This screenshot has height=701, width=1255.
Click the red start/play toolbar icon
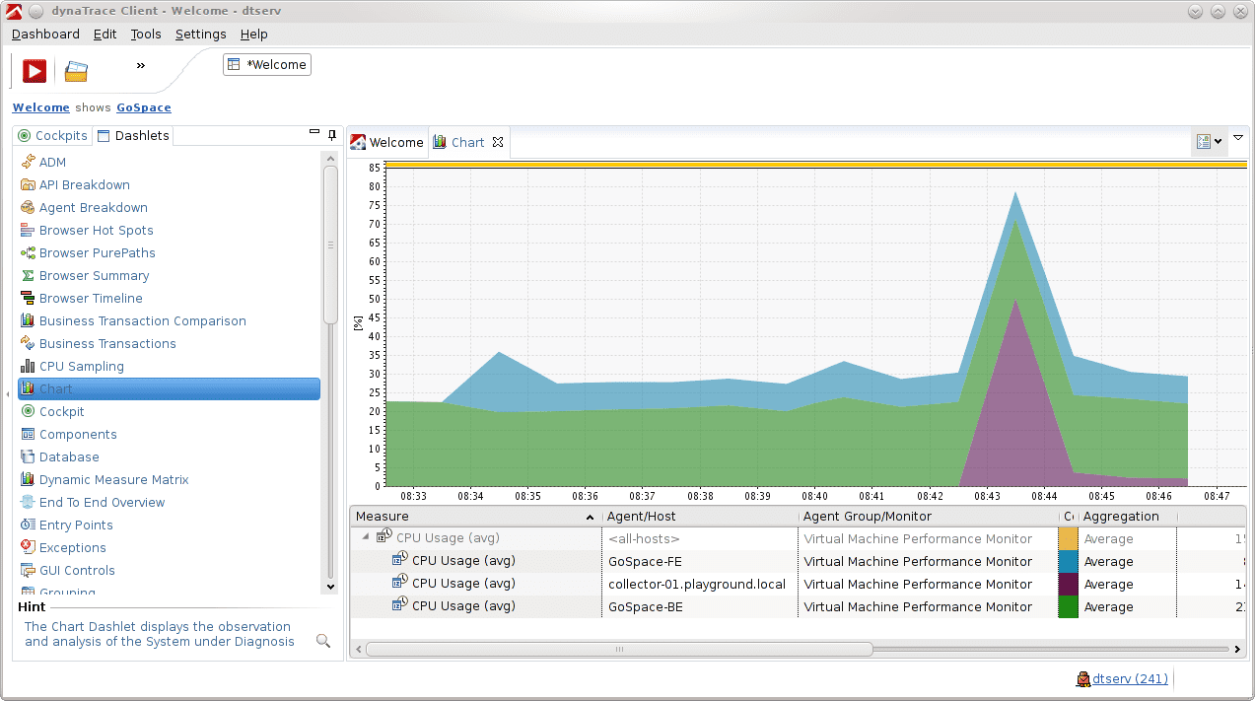pyautogui.click(x=35, y=71)
